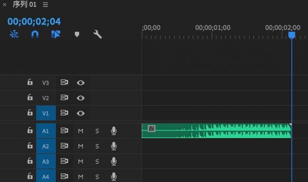The image size is (308, 182).
Task: Toggle insert sequences as nests option
Action: tap(14, 35)
